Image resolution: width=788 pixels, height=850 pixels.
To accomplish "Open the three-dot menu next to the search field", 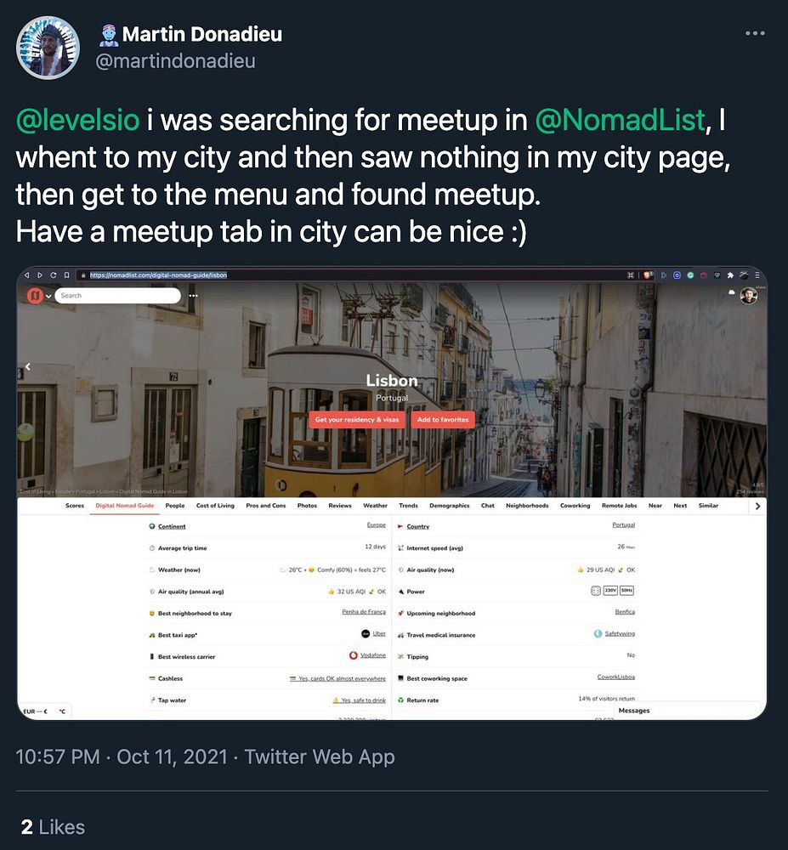I will click(194, 296).
